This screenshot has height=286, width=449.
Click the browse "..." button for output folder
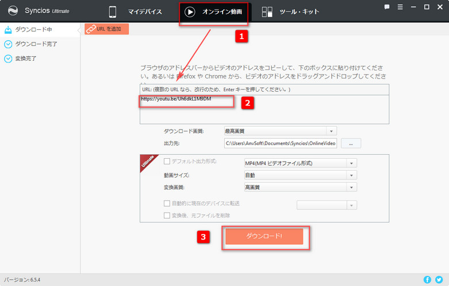[351, 143]
